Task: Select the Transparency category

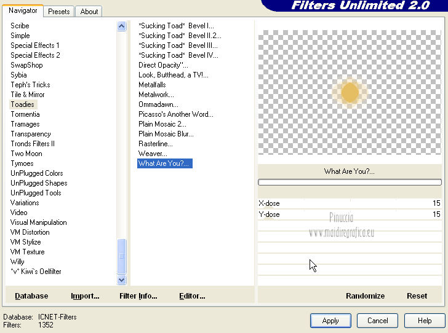Action: tap(31, 134)
